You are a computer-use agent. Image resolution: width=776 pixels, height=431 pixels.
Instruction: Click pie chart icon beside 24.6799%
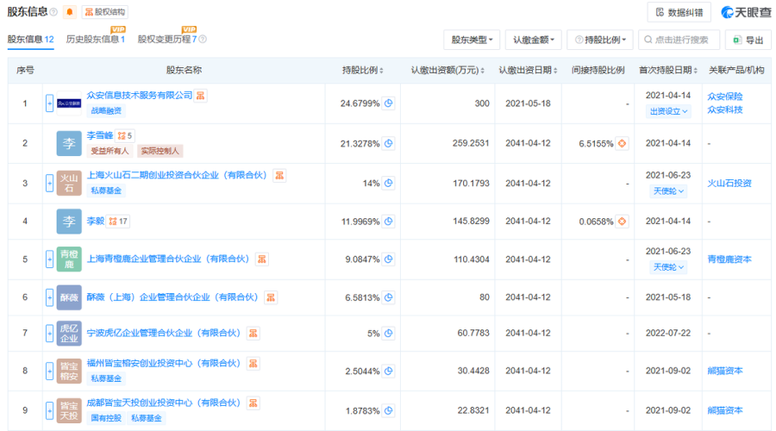(388, 103)
